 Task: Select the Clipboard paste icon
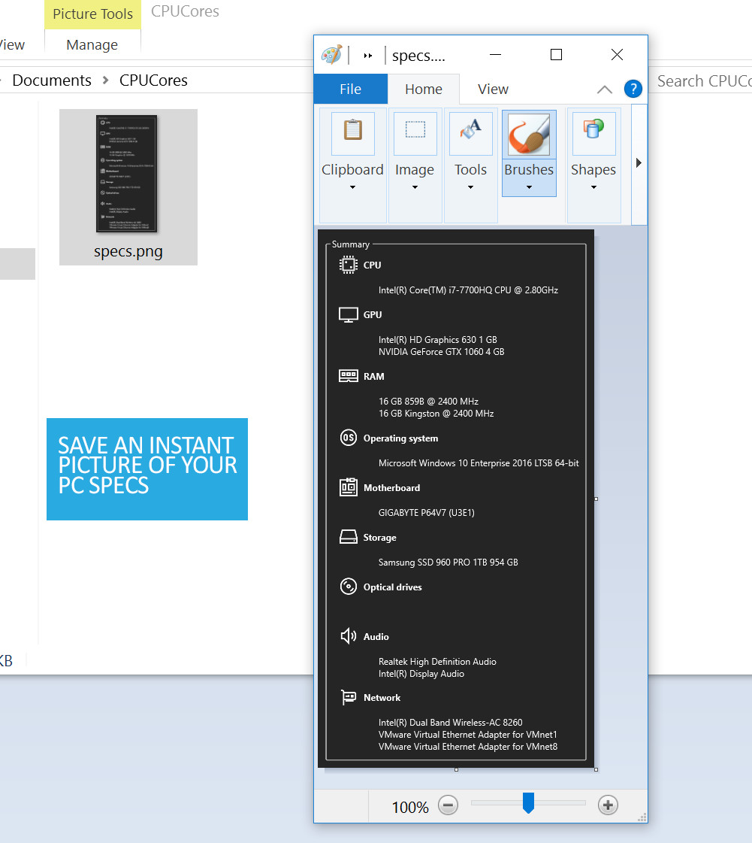coord(352,134)
